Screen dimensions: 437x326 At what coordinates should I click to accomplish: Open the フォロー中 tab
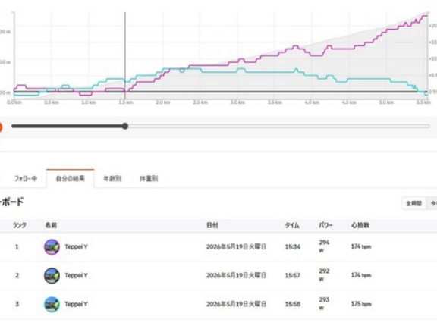point(26,178)
